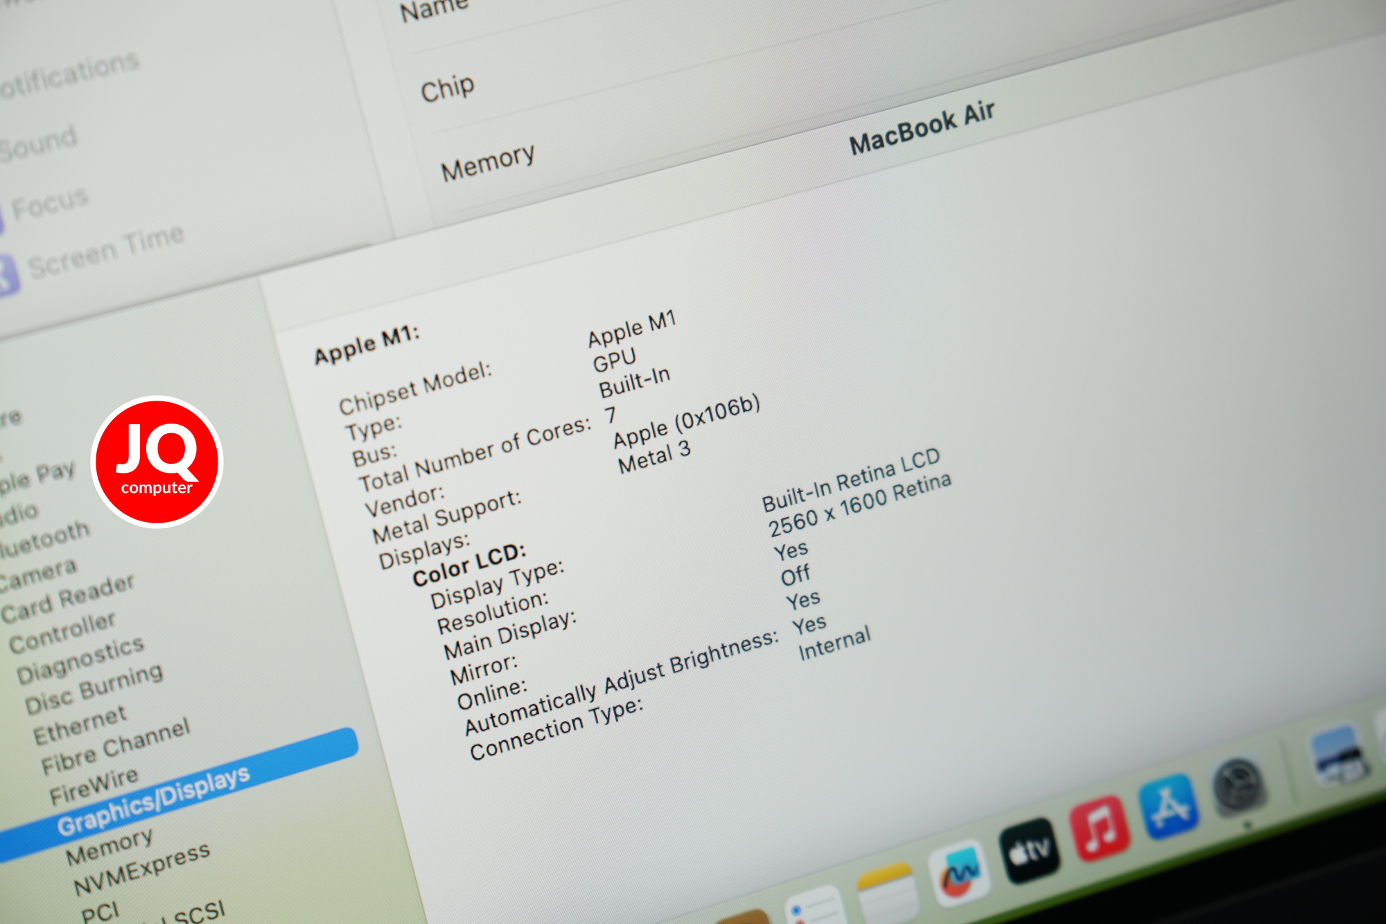Open the Preview app icon in the Dock
The width and height of the screenshot is (1386, 924).
point(1340,756)
